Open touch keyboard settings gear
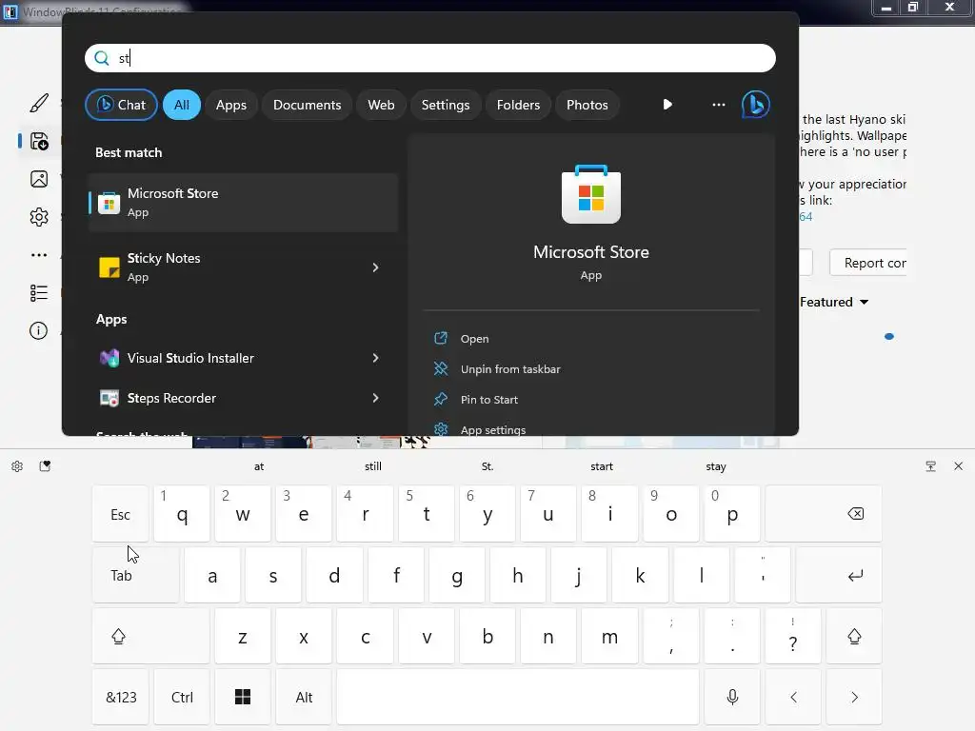The height and width of the screenshot is (731, 975). tap(17, 466)
